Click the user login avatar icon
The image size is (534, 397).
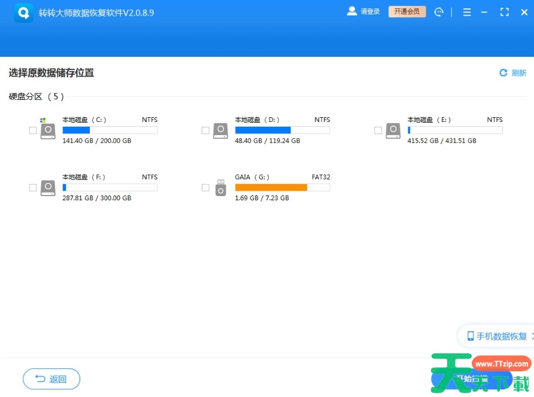(x=352, y=11)
